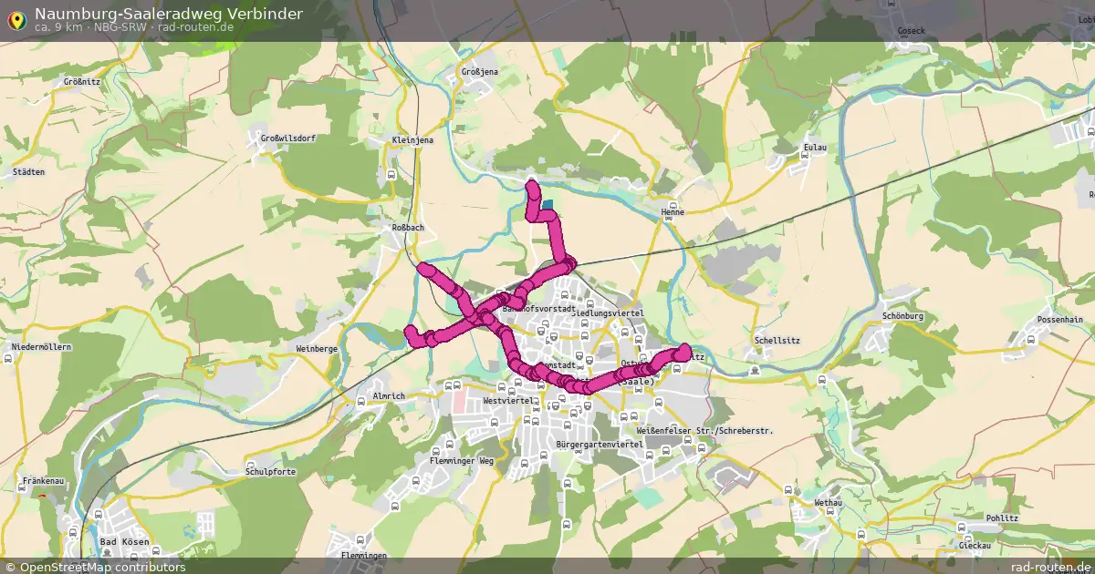Click the red marker icon below Fränkenau

tap(42, 497)
